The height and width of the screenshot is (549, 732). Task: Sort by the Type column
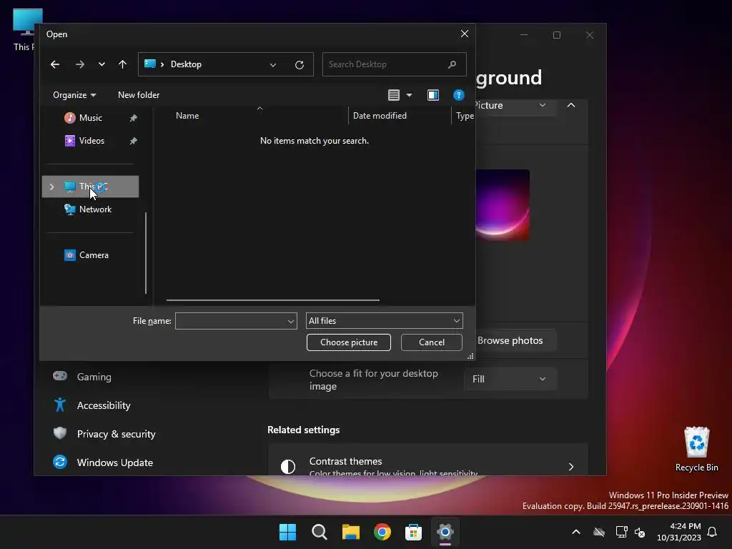[x=465, y=116]
